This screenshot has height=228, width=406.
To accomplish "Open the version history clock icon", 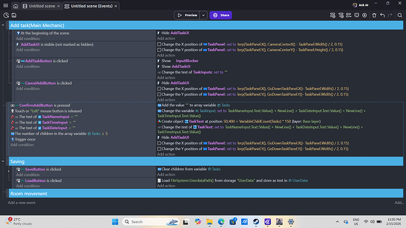I will pos(6,15).
